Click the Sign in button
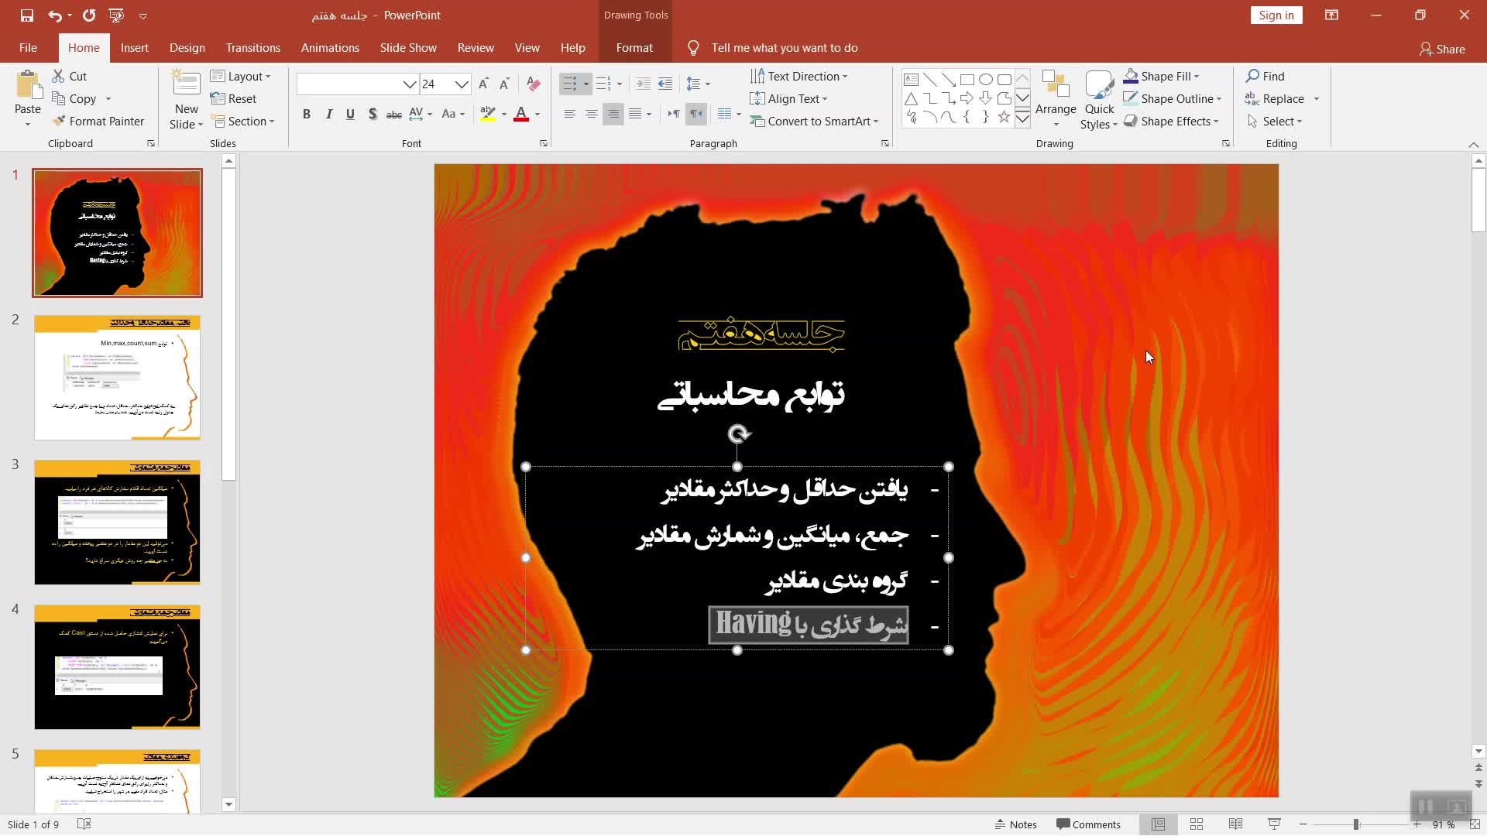The width and height of the screenshot is (1487, 836). pos(1276,15)
